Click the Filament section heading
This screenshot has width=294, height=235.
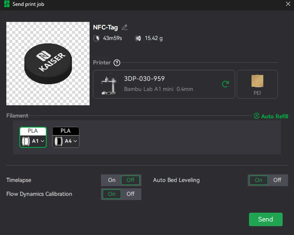coord(17,116)
